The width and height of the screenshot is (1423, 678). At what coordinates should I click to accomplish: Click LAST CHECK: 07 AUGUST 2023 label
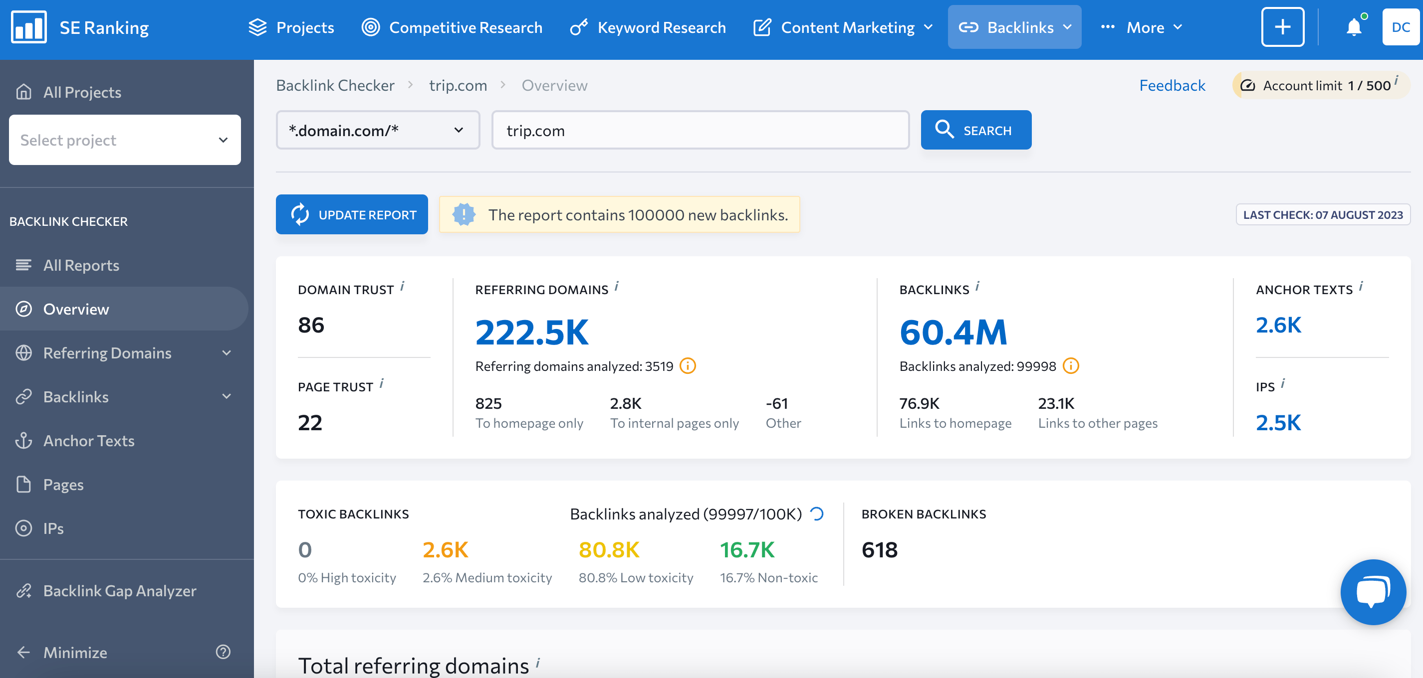[1323, 214]
